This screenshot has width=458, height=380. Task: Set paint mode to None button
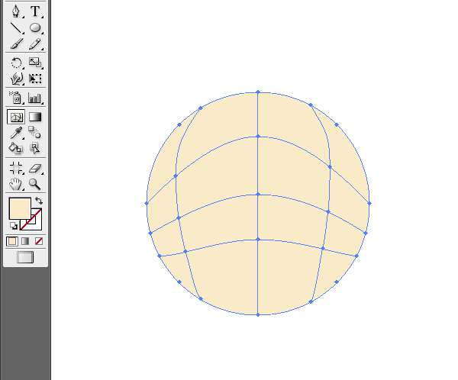pos(39,241)
